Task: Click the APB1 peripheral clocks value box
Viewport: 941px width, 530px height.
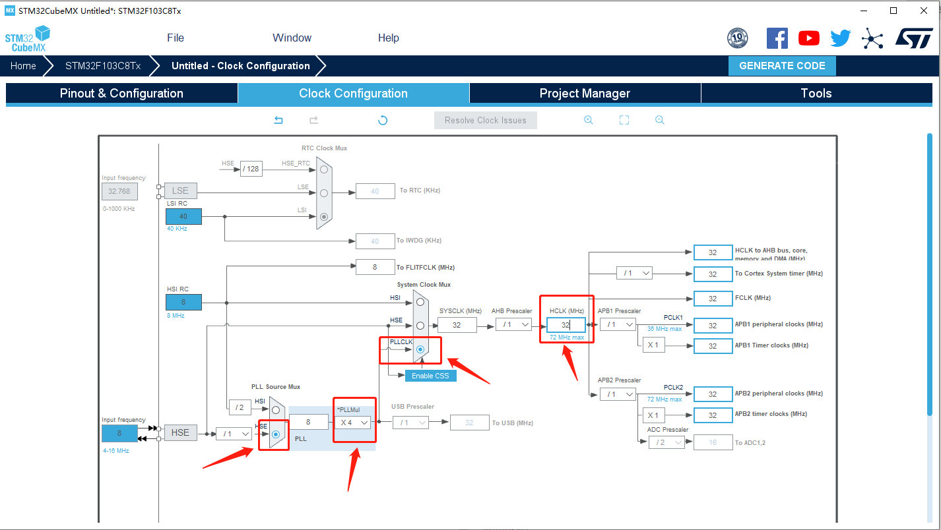Action: (x=713, y=325)
